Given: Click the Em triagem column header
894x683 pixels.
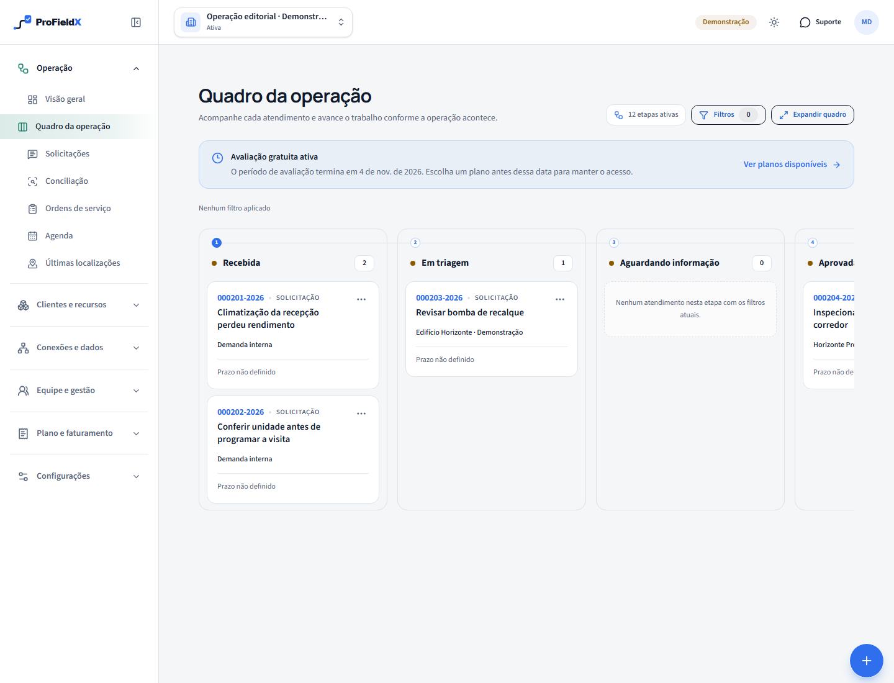Looking at the screenshot, I should [x=445, y=263].
